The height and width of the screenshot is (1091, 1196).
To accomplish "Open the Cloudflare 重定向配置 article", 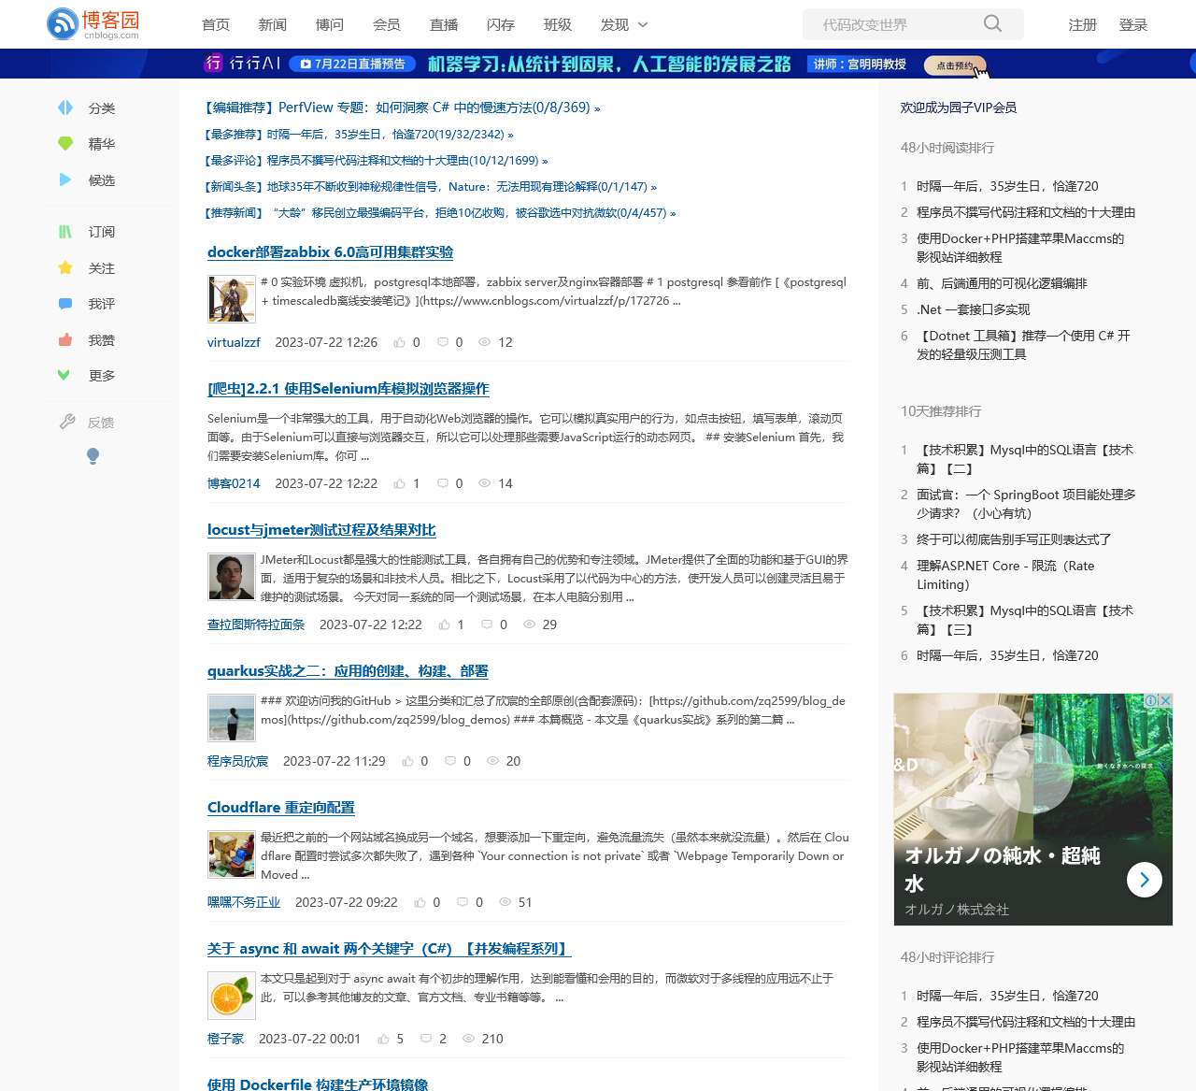I will click(280, 808).
